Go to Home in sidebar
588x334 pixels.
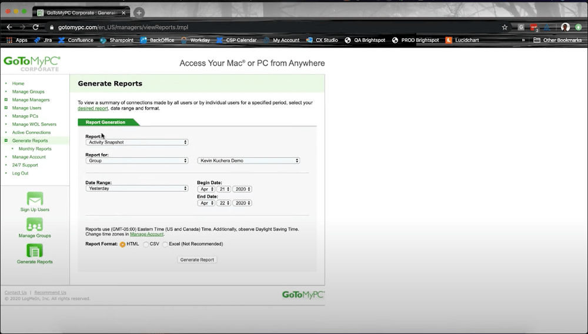click(x=18, y=83)
